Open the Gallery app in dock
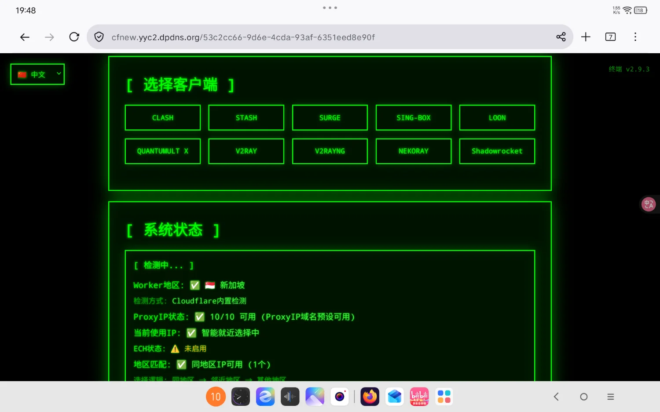 (315, 397)
